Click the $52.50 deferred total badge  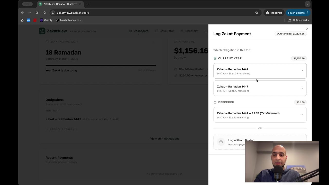pos(300,102)
